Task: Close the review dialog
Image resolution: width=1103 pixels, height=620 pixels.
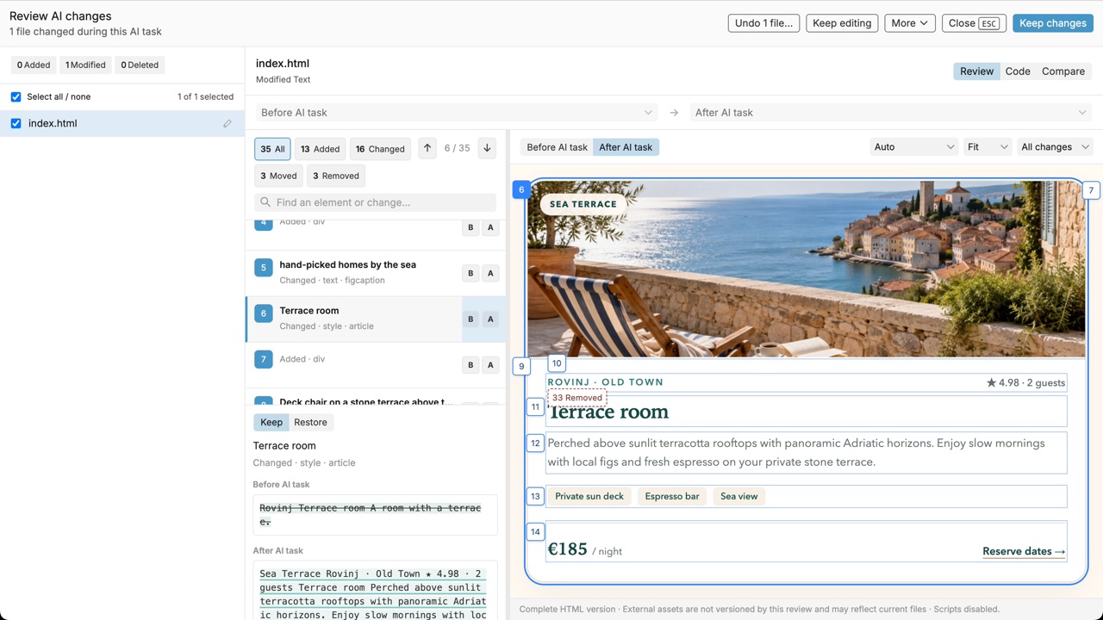Action: click(975, 23)
